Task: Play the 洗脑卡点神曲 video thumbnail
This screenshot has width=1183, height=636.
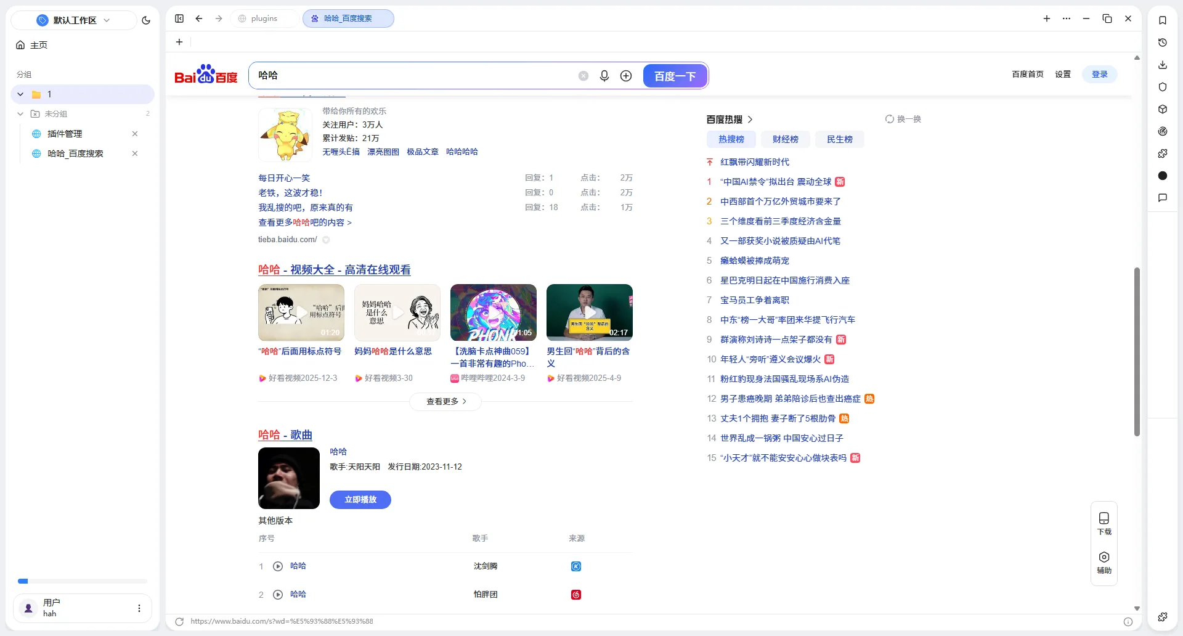Action: pyautogui.click(x=494, y=312)
